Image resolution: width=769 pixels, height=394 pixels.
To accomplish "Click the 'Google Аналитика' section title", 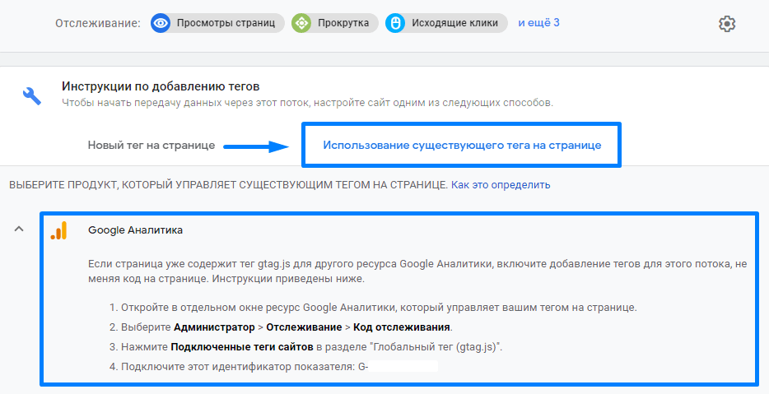I will pos(135,229).
